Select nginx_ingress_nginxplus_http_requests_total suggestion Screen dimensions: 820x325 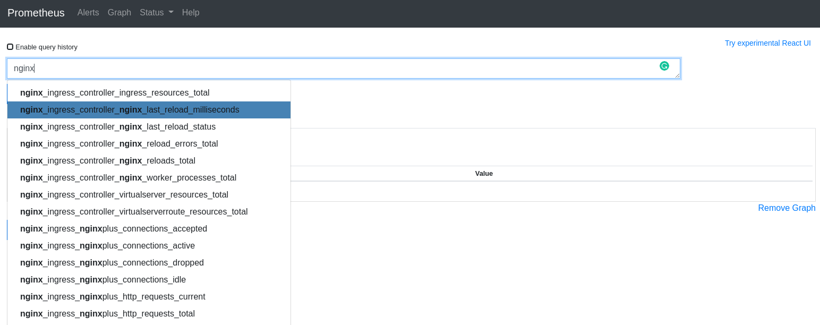point(149,314)
